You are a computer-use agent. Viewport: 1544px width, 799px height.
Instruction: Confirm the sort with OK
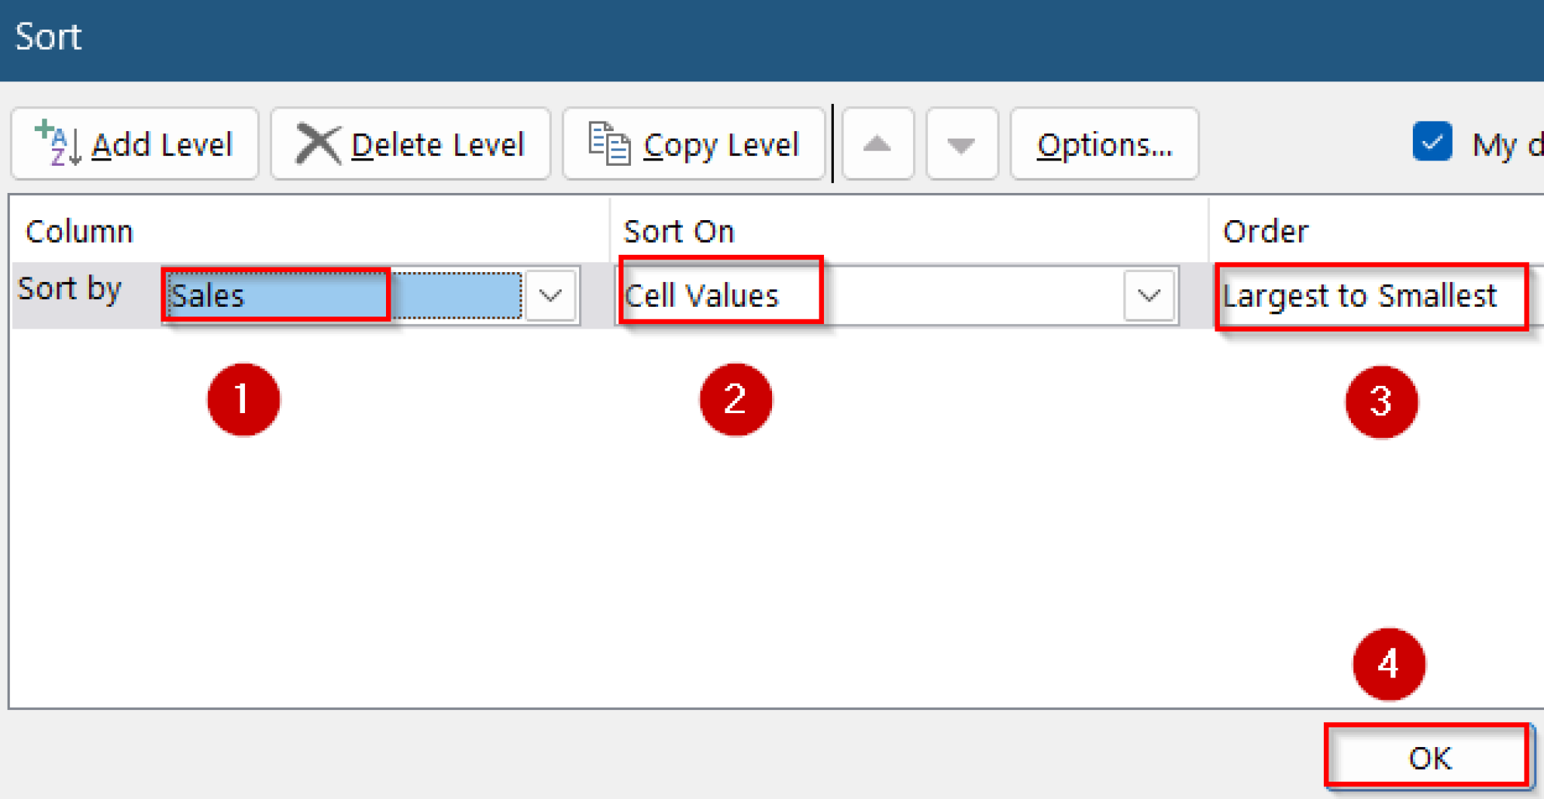tap(1429, 757)
